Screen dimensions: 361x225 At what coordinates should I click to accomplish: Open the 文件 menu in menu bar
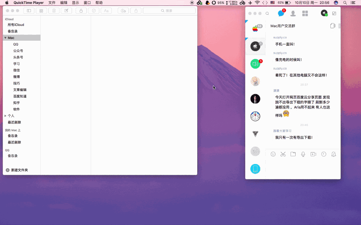point(52,3)
